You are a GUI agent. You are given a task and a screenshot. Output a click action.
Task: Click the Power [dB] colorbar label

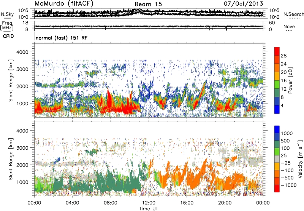coord(290,80)
